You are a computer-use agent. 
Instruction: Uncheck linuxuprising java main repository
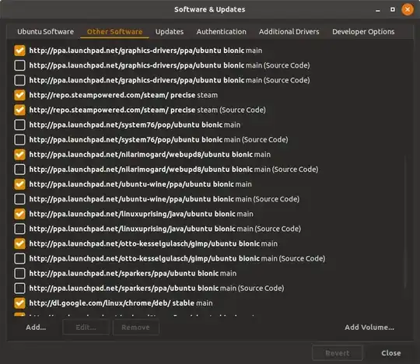(x=19, y=214)
